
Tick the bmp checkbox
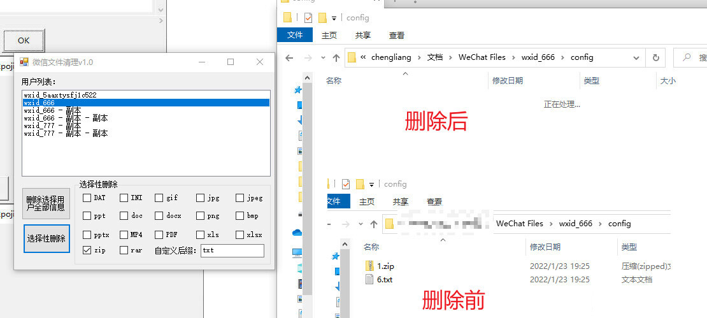point(240,215)
